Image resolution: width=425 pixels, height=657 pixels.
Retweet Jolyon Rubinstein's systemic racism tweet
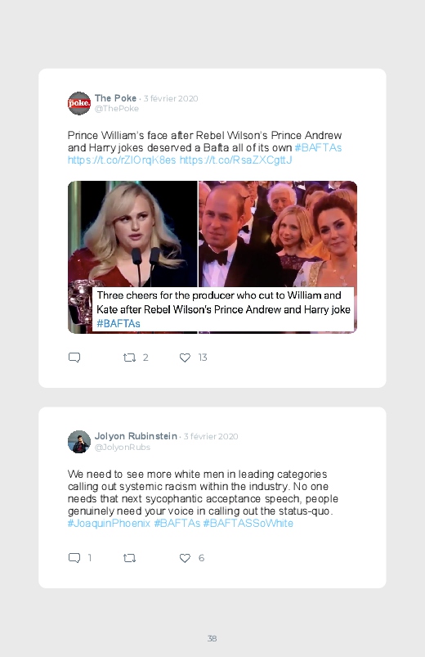click(x=129, y=558)
